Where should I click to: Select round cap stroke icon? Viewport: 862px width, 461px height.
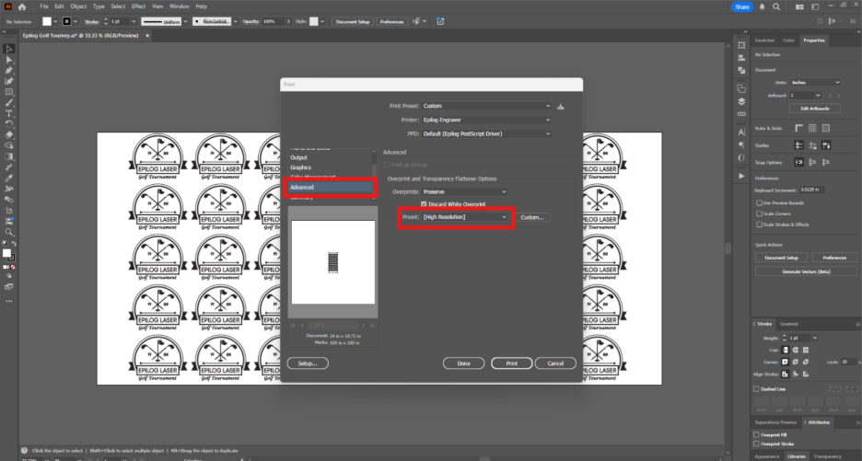pos(796,350)
